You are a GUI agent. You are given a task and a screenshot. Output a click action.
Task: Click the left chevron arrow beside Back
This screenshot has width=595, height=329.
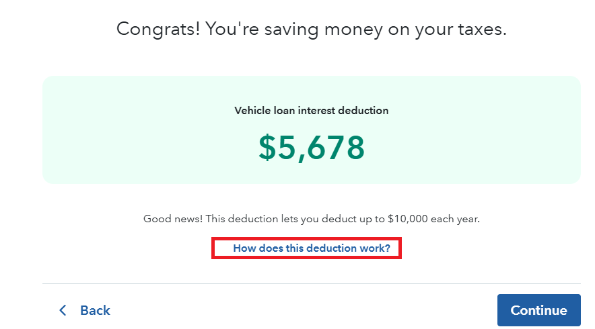pyautogui.click(x=63, y=310)
